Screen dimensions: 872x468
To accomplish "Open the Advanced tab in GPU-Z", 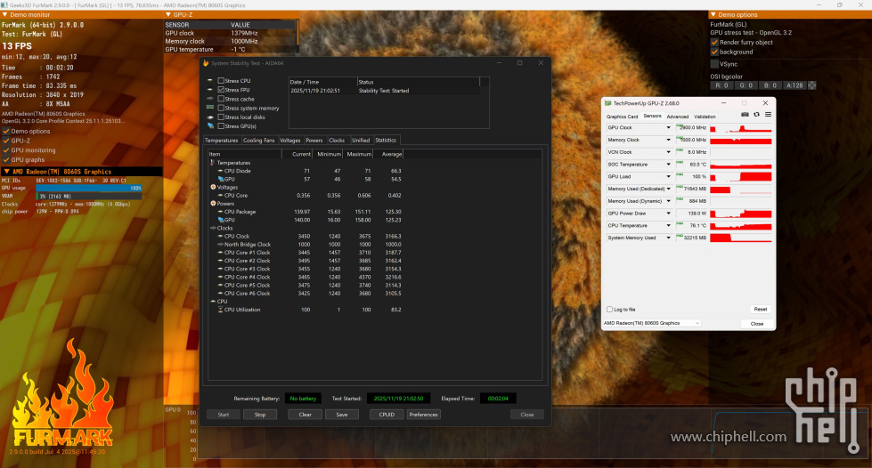I will [677, 117].
